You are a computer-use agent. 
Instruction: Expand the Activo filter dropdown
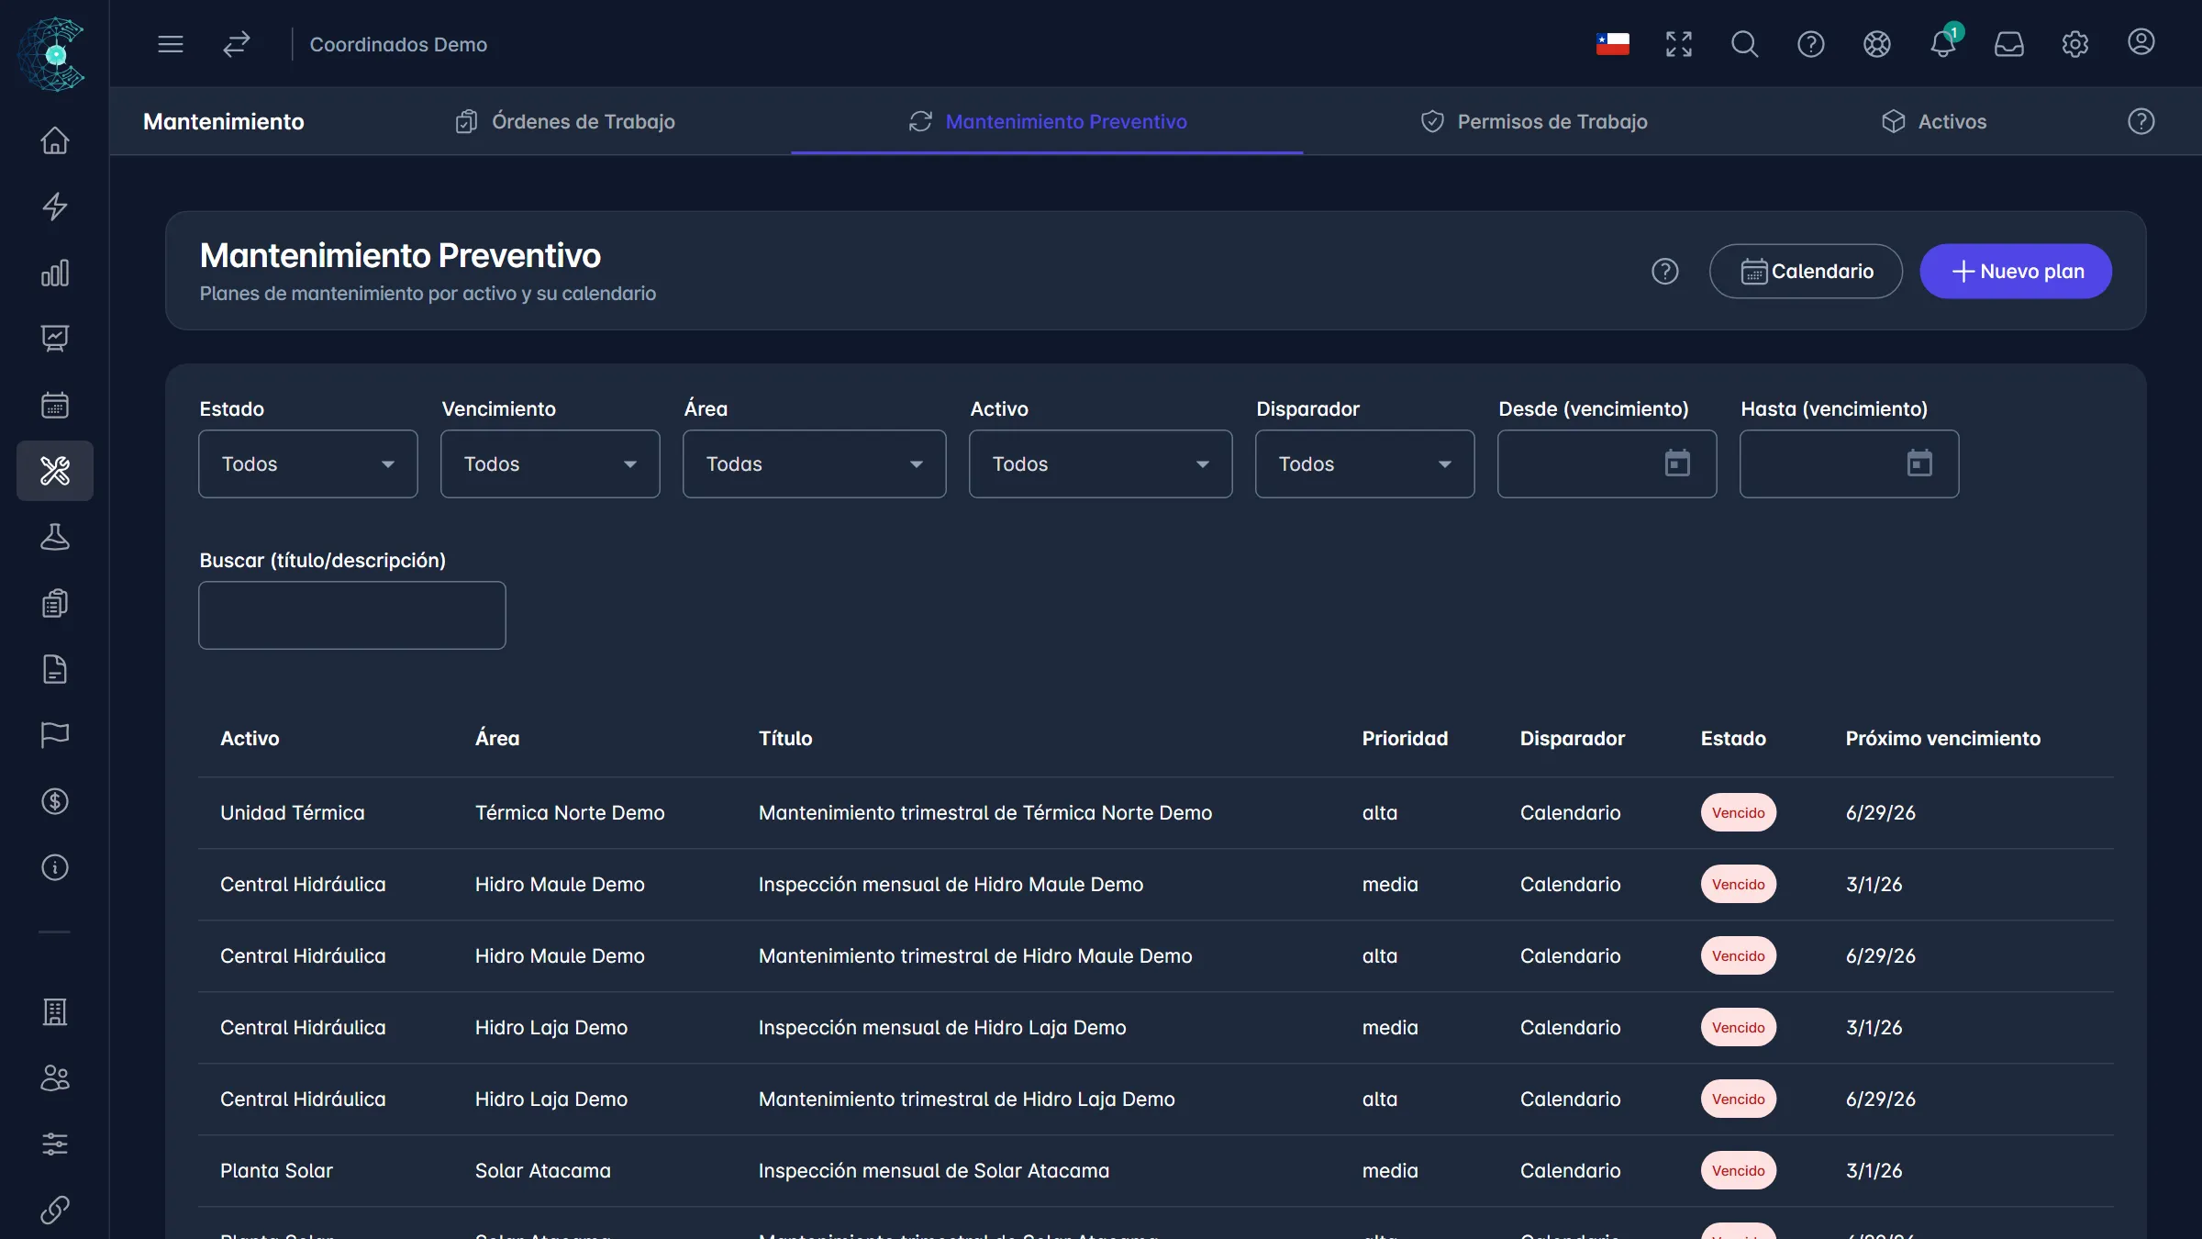tap(1101, 464)
